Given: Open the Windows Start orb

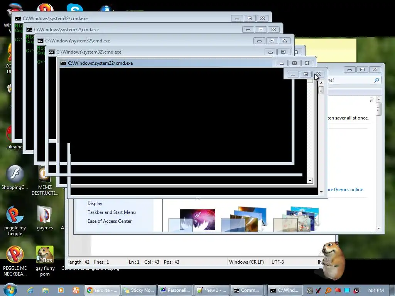Looking at the screenshot, I should (10, 290).
